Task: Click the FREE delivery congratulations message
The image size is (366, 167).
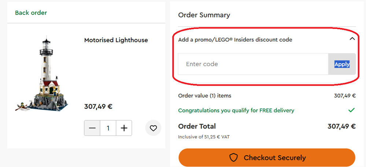Action: (x=236, y=110)
